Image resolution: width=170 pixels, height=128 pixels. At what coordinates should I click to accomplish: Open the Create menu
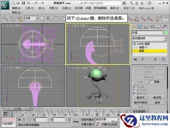[x=67, y=8]
